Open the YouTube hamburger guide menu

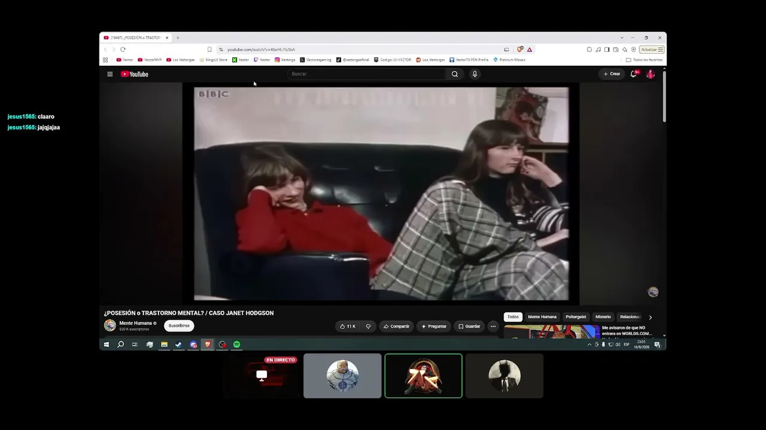click(110, 74)
